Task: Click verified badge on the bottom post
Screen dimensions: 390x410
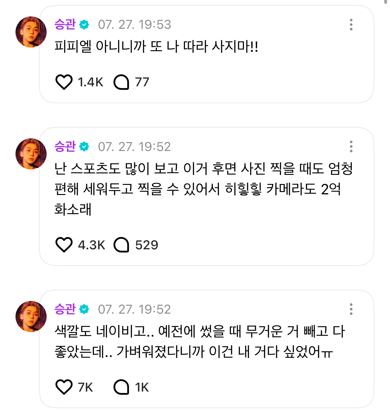Action: [x=84, y=309]
